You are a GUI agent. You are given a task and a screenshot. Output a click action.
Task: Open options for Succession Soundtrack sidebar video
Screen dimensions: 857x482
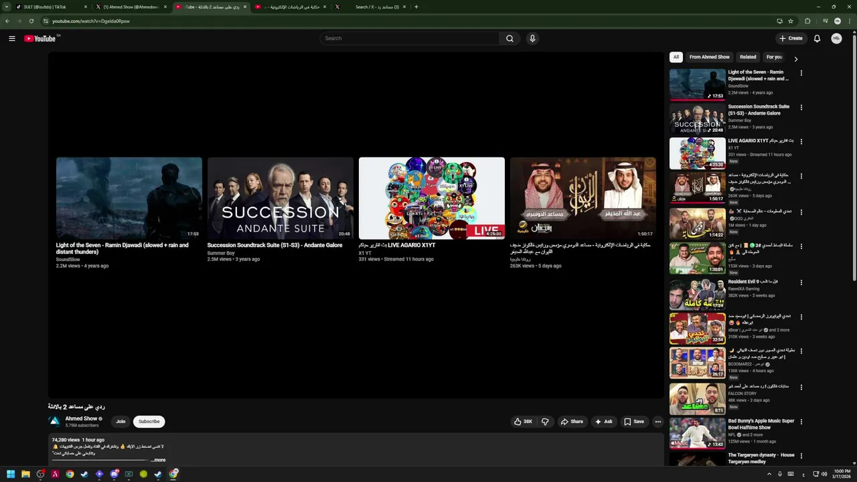tap(801, 107)
